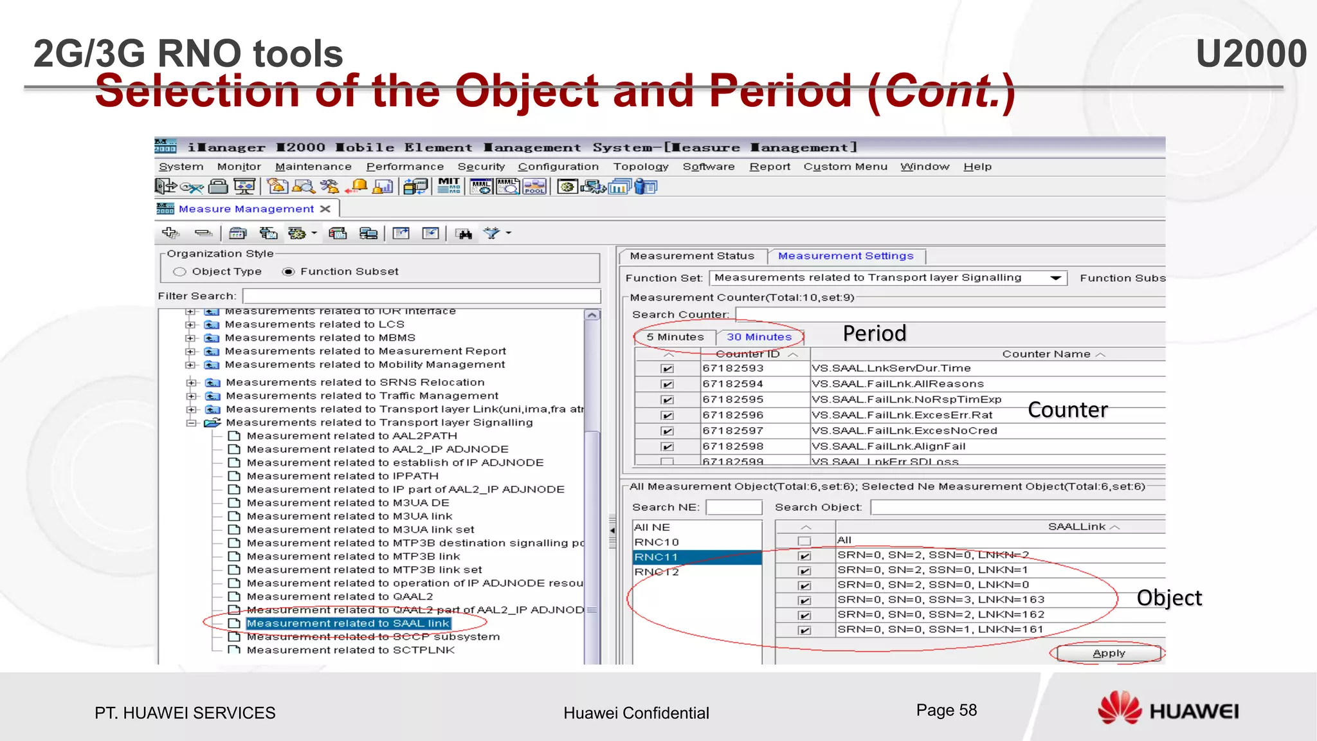
Task: Switch to Measurement Status tab
Action: [x=692, y=256]
